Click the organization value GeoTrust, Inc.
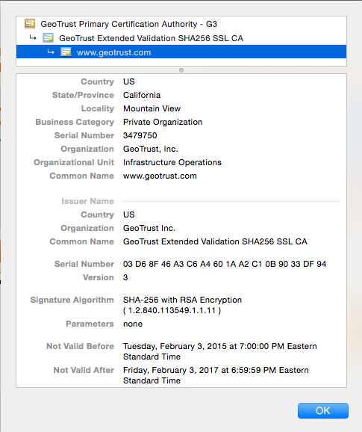This screenshot has height=432, width=362. 151,149
